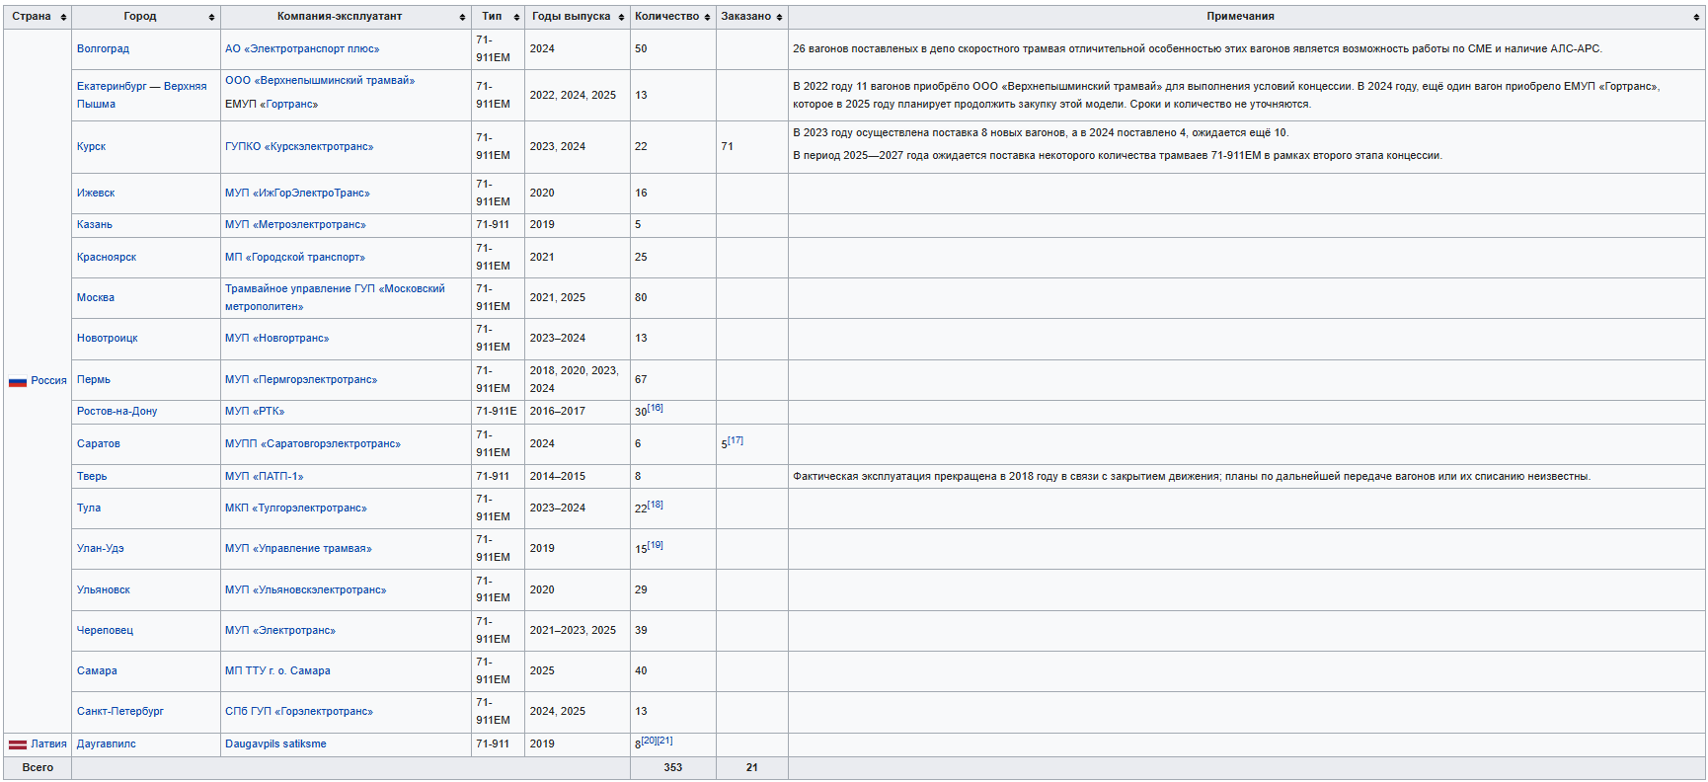Click the Russian flag icon
Screen dimensions: 1708x782
coord(18,381)
